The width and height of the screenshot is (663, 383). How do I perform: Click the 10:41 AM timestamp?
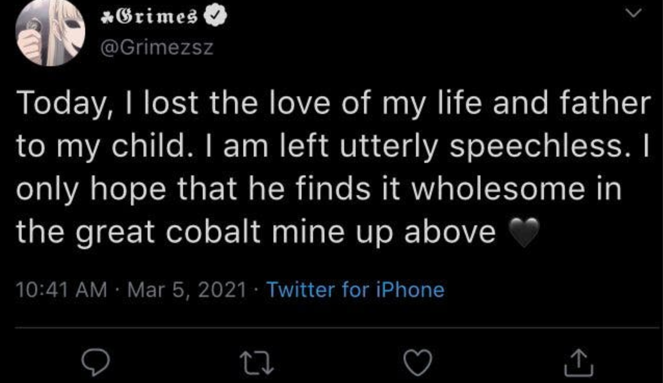coord(61,290)
